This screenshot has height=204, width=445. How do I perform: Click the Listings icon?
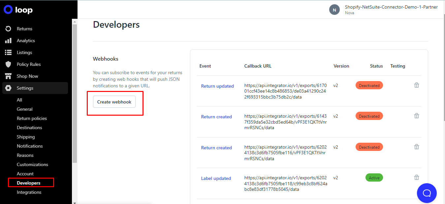pyautogui.click(x=8, y=52)
